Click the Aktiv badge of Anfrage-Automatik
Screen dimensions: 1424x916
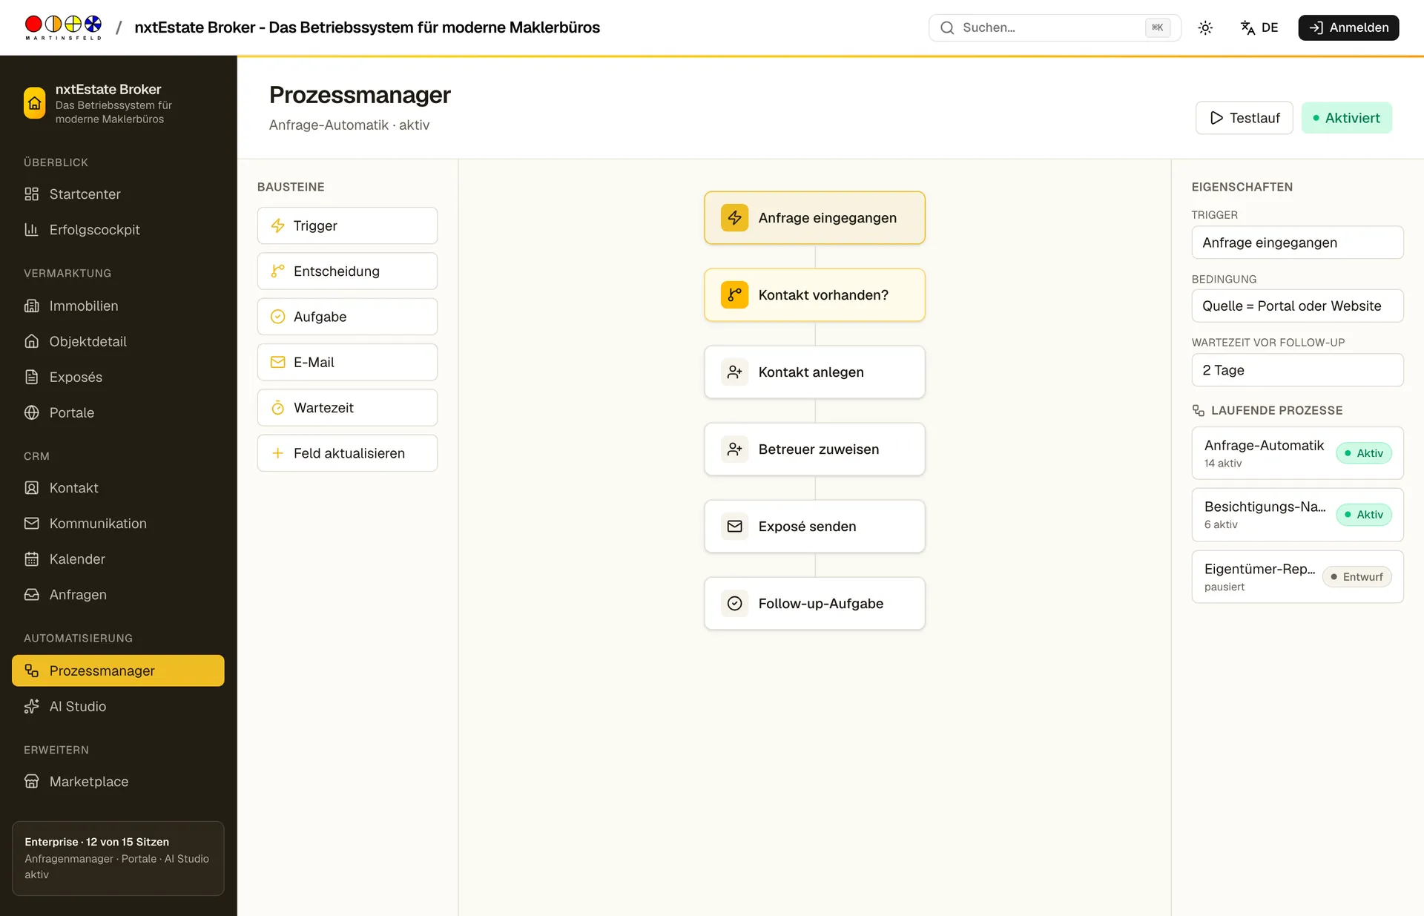[x=1364, y=453]
